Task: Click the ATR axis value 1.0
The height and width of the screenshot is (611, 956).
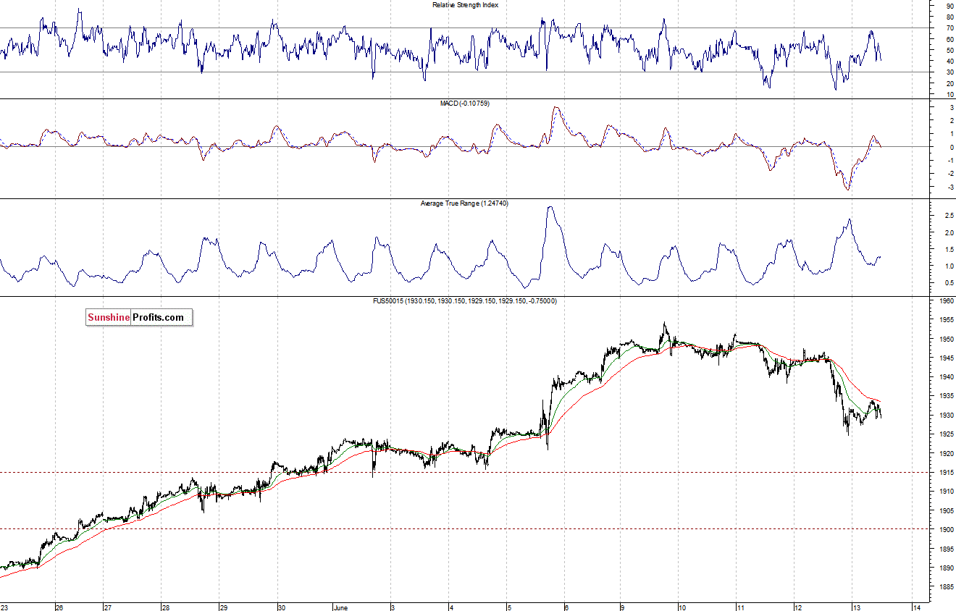Action: pyautogui.click(x=948, y=266)
